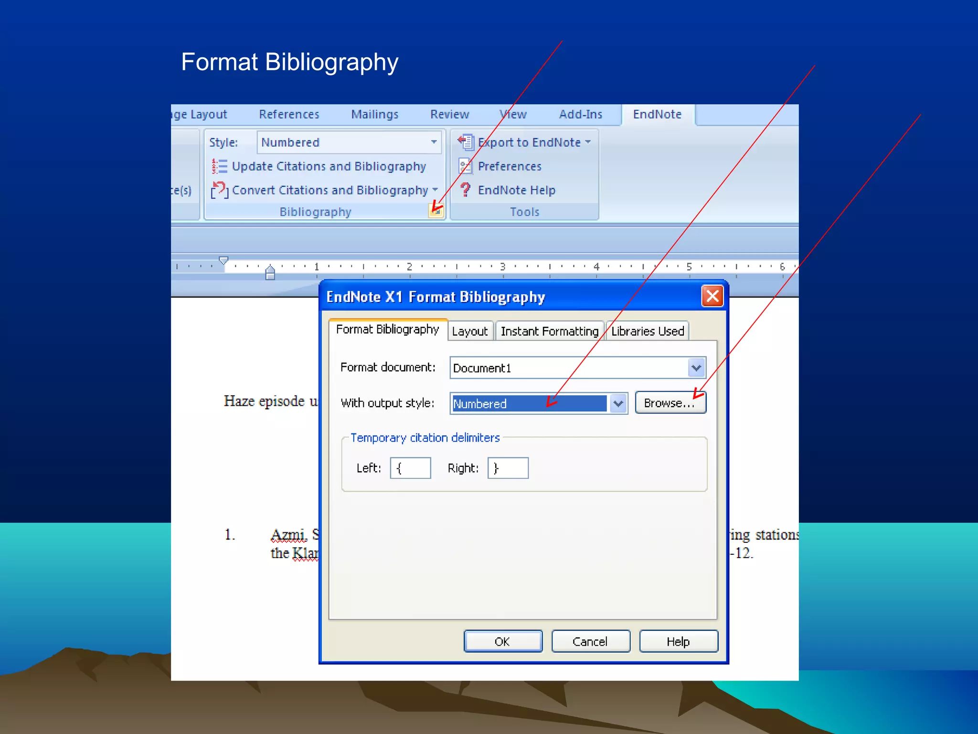Image resolution: width=978 pixels, height=734 pixels.
Task: Open the View ribbon tab
Action: pyautogui.click(x=513, y=115)
